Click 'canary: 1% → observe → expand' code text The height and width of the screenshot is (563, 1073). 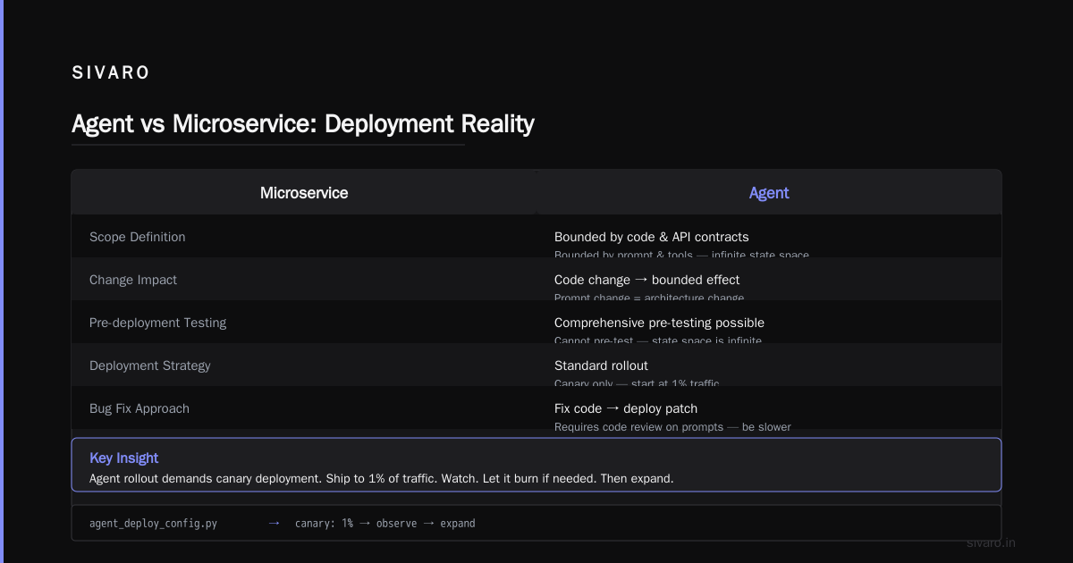pos(385,523)
